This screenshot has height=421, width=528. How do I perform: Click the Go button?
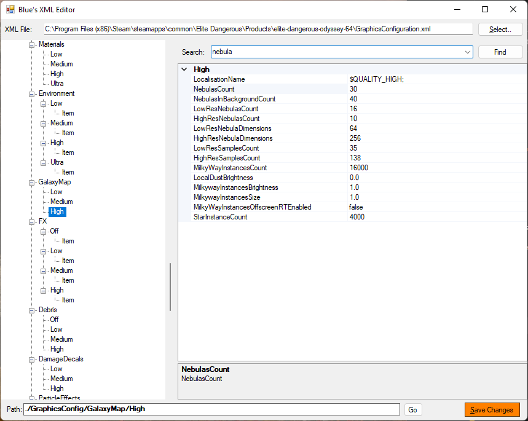(x=412, y=410)
